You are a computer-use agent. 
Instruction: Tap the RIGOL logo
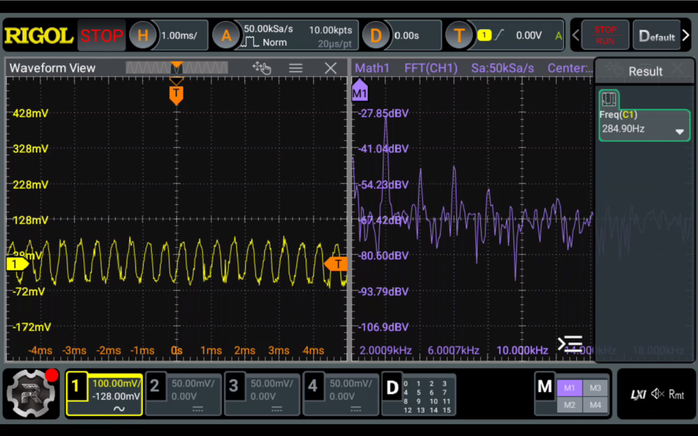(x=39, y=36)
